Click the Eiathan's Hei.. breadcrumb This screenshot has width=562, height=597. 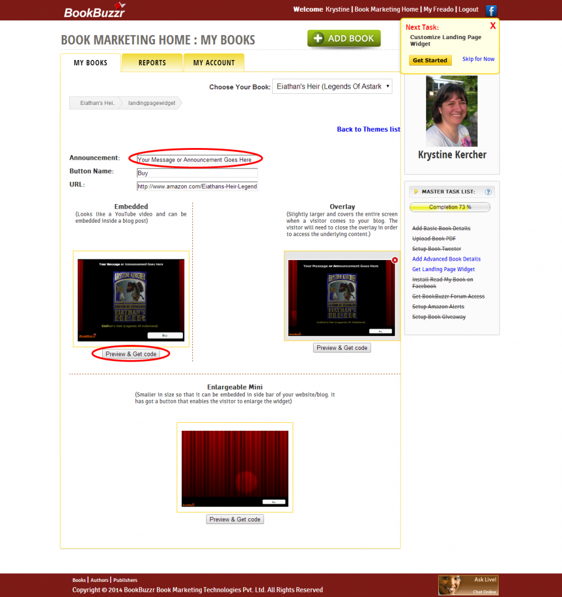coord(97,103)
